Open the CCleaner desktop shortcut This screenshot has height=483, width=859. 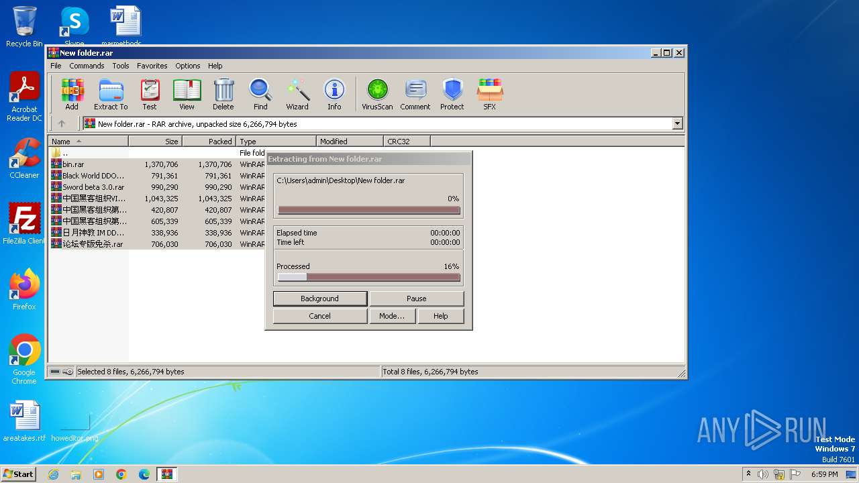(x=24, y=159)
